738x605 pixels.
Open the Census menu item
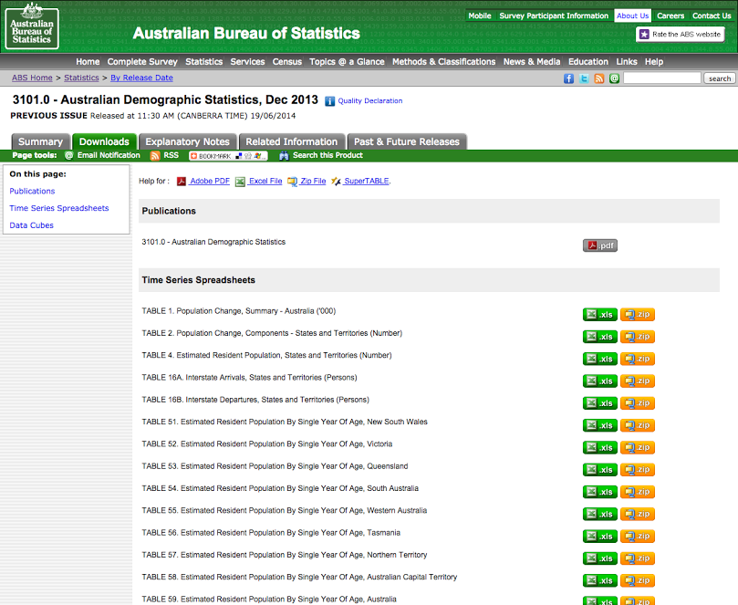pos(287,62)
